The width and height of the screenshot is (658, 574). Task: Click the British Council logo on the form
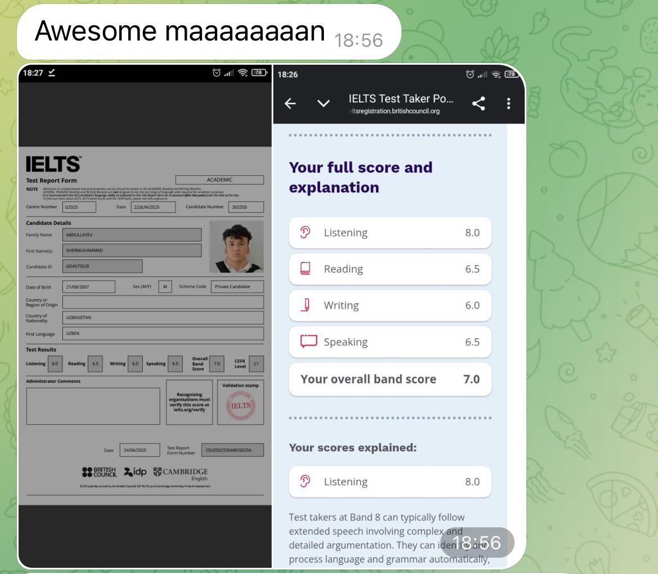[100, 472]
